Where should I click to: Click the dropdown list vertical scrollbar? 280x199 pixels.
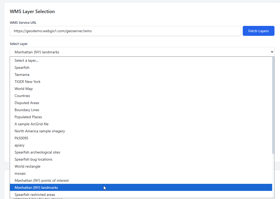tap(273, 105)
